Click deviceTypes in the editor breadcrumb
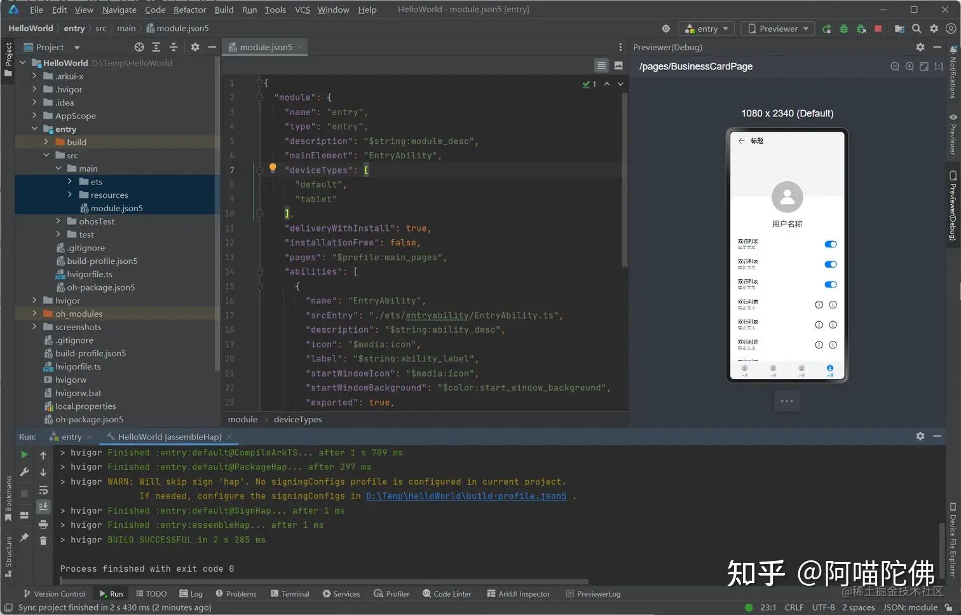This screenshot has width=961, height=615. 297,419
